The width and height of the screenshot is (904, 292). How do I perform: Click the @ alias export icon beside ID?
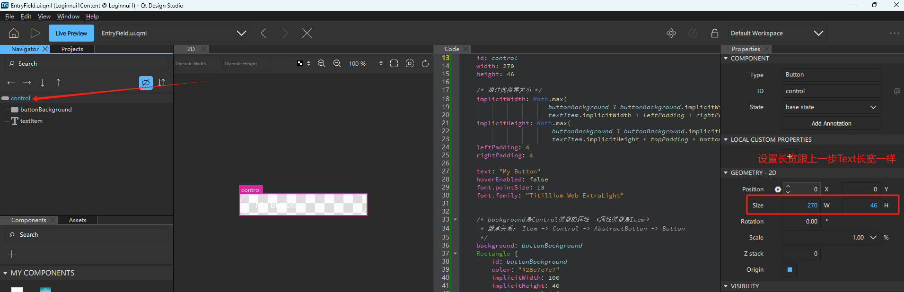point(897,91)
